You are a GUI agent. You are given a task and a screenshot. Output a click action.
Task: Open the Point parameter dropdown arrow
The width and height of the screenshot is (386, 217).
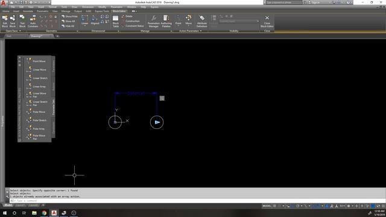(x=179, y=26)
